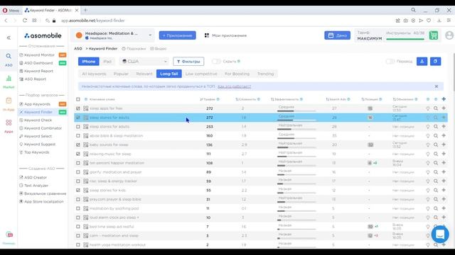Open the Apps grid section icon
Viewport: 455px width, 255px height.
9,123
